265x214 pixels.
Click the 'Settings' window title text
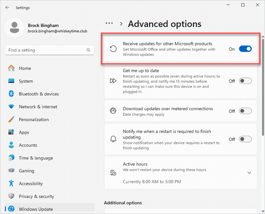pyautogui.click(x=23, y=8)
